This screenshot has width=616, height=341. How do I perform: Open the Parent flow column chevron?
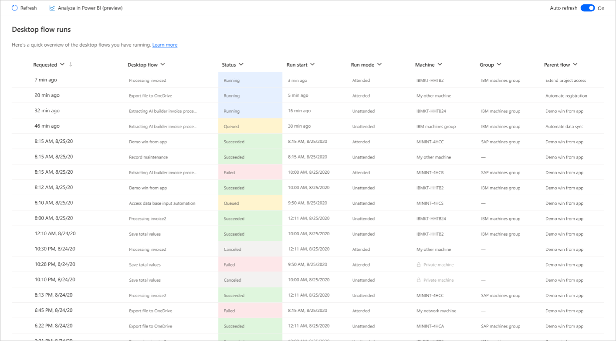575,64
